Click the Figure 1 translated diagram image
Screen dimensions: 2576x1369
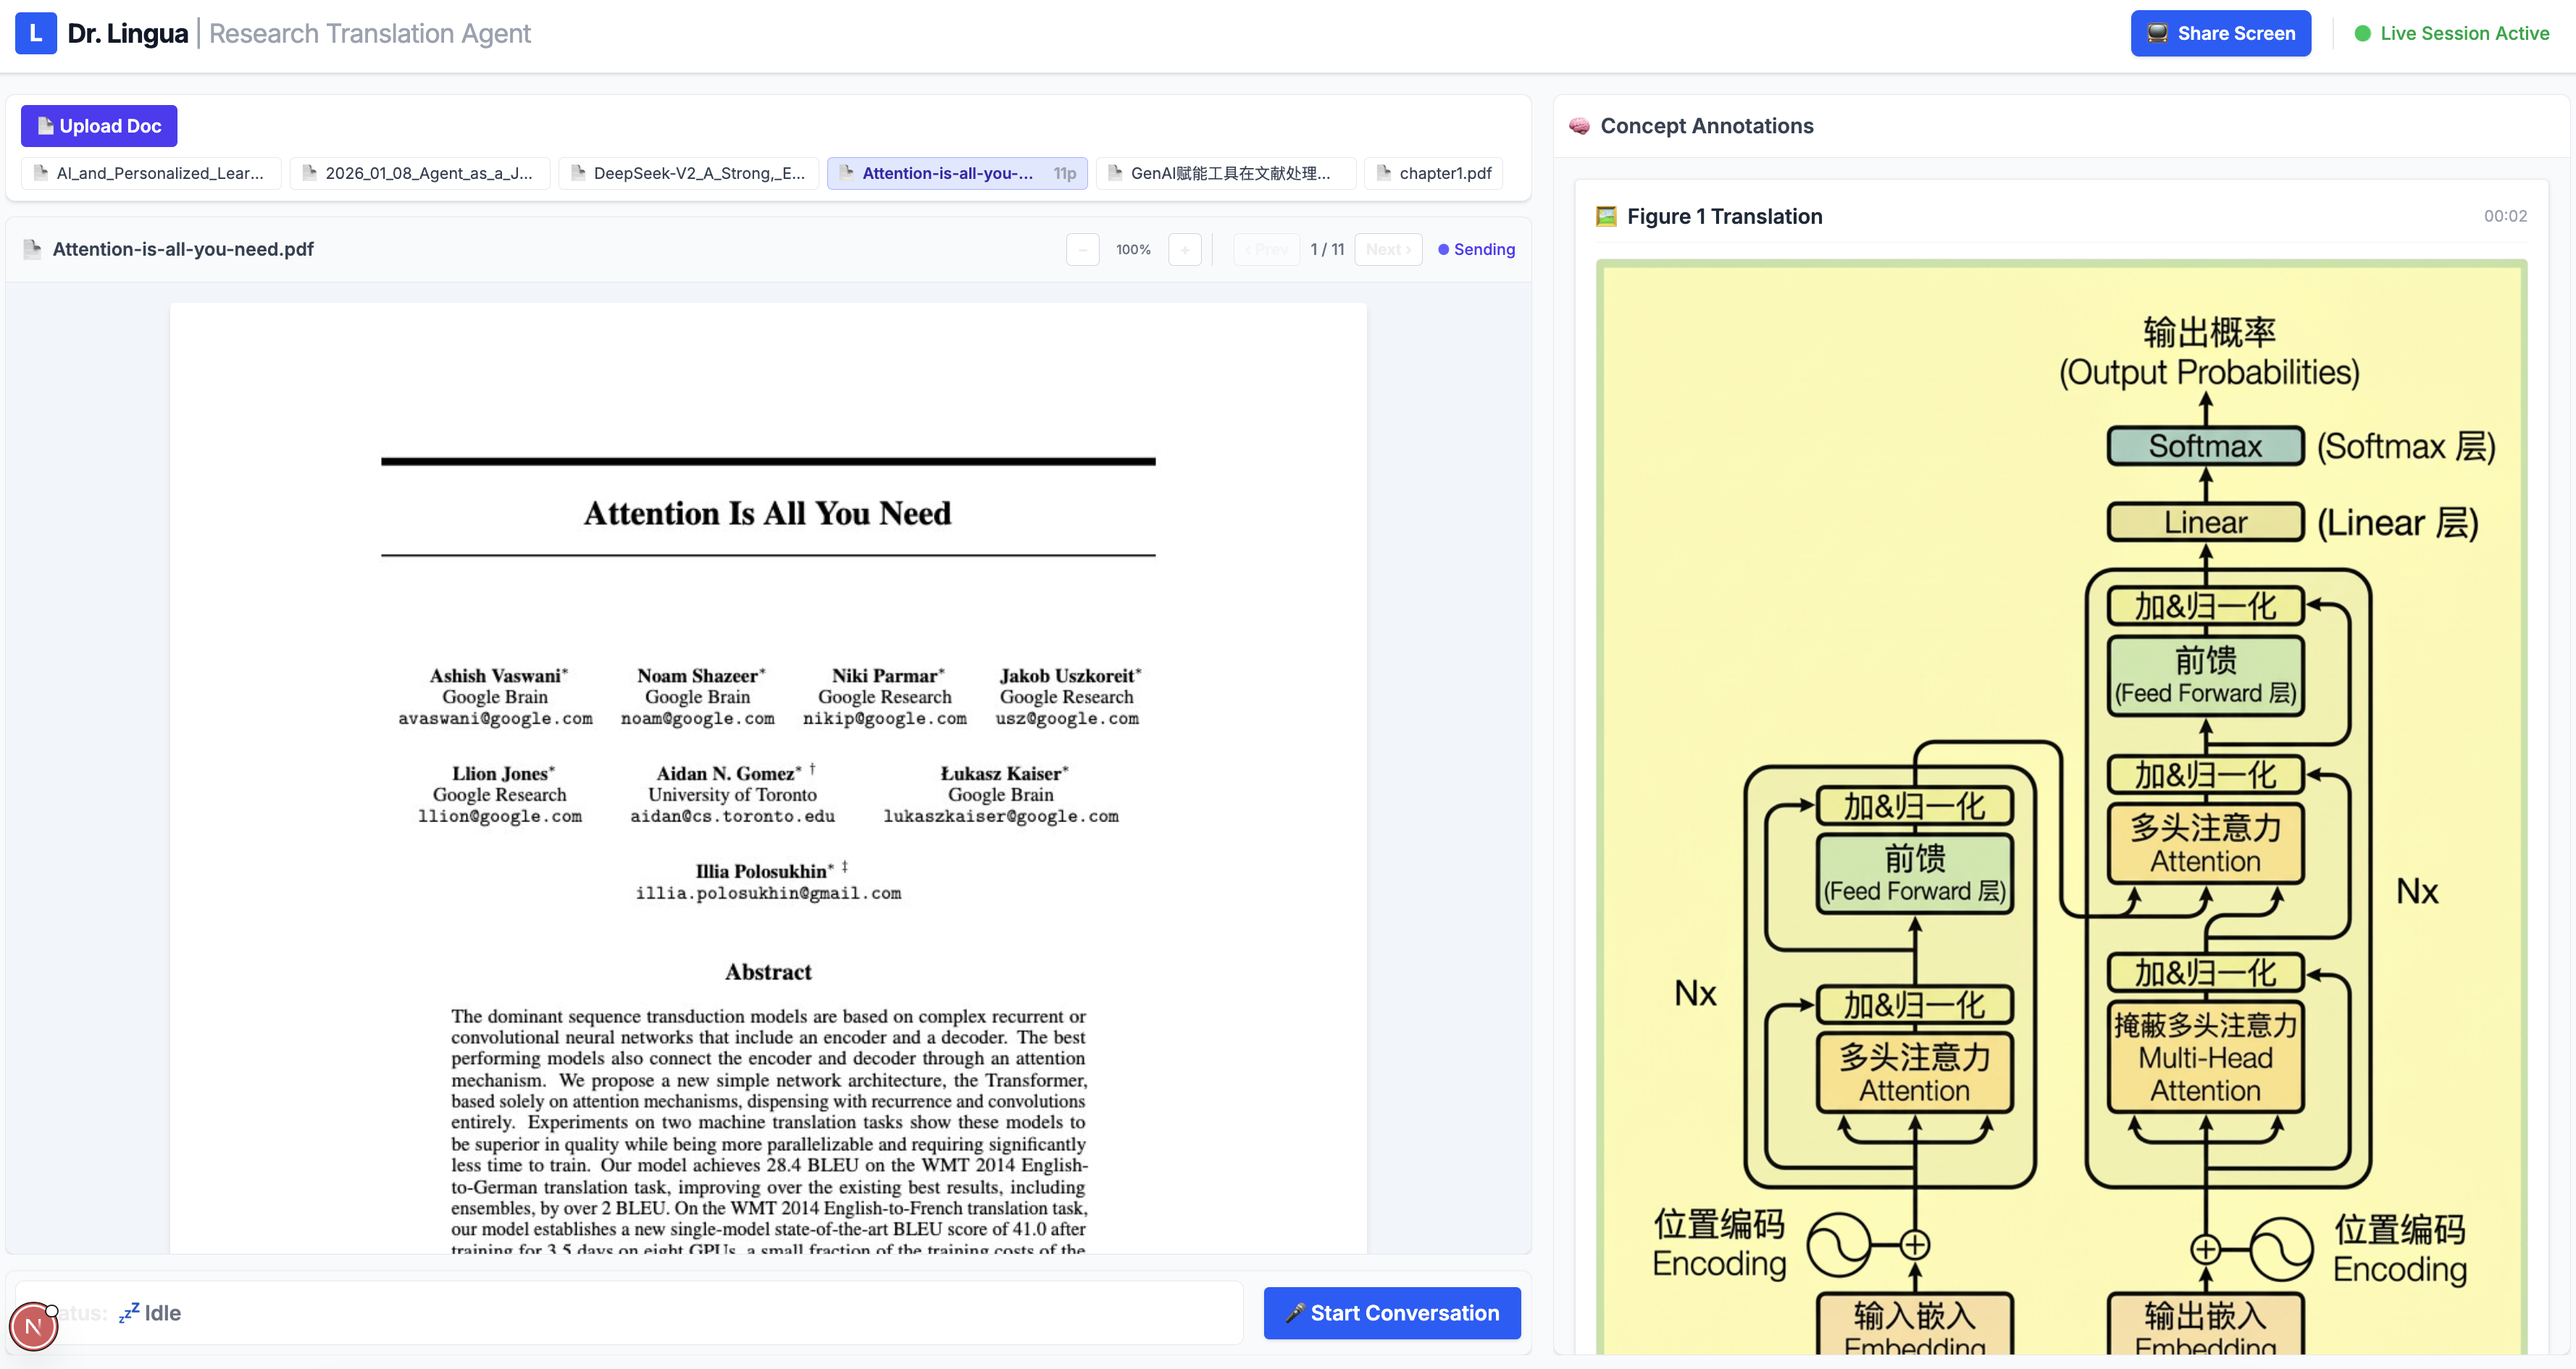(2061, 800)
